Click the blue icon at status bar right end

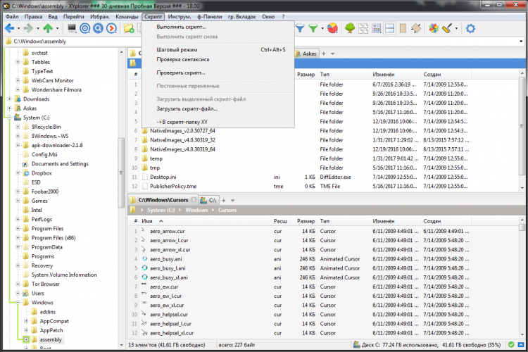[x=521, y=344]
